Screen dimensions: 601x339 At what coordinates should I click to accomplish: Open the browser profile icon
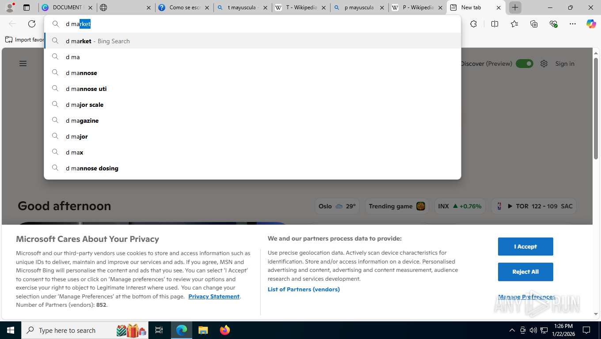pos(10,7)
